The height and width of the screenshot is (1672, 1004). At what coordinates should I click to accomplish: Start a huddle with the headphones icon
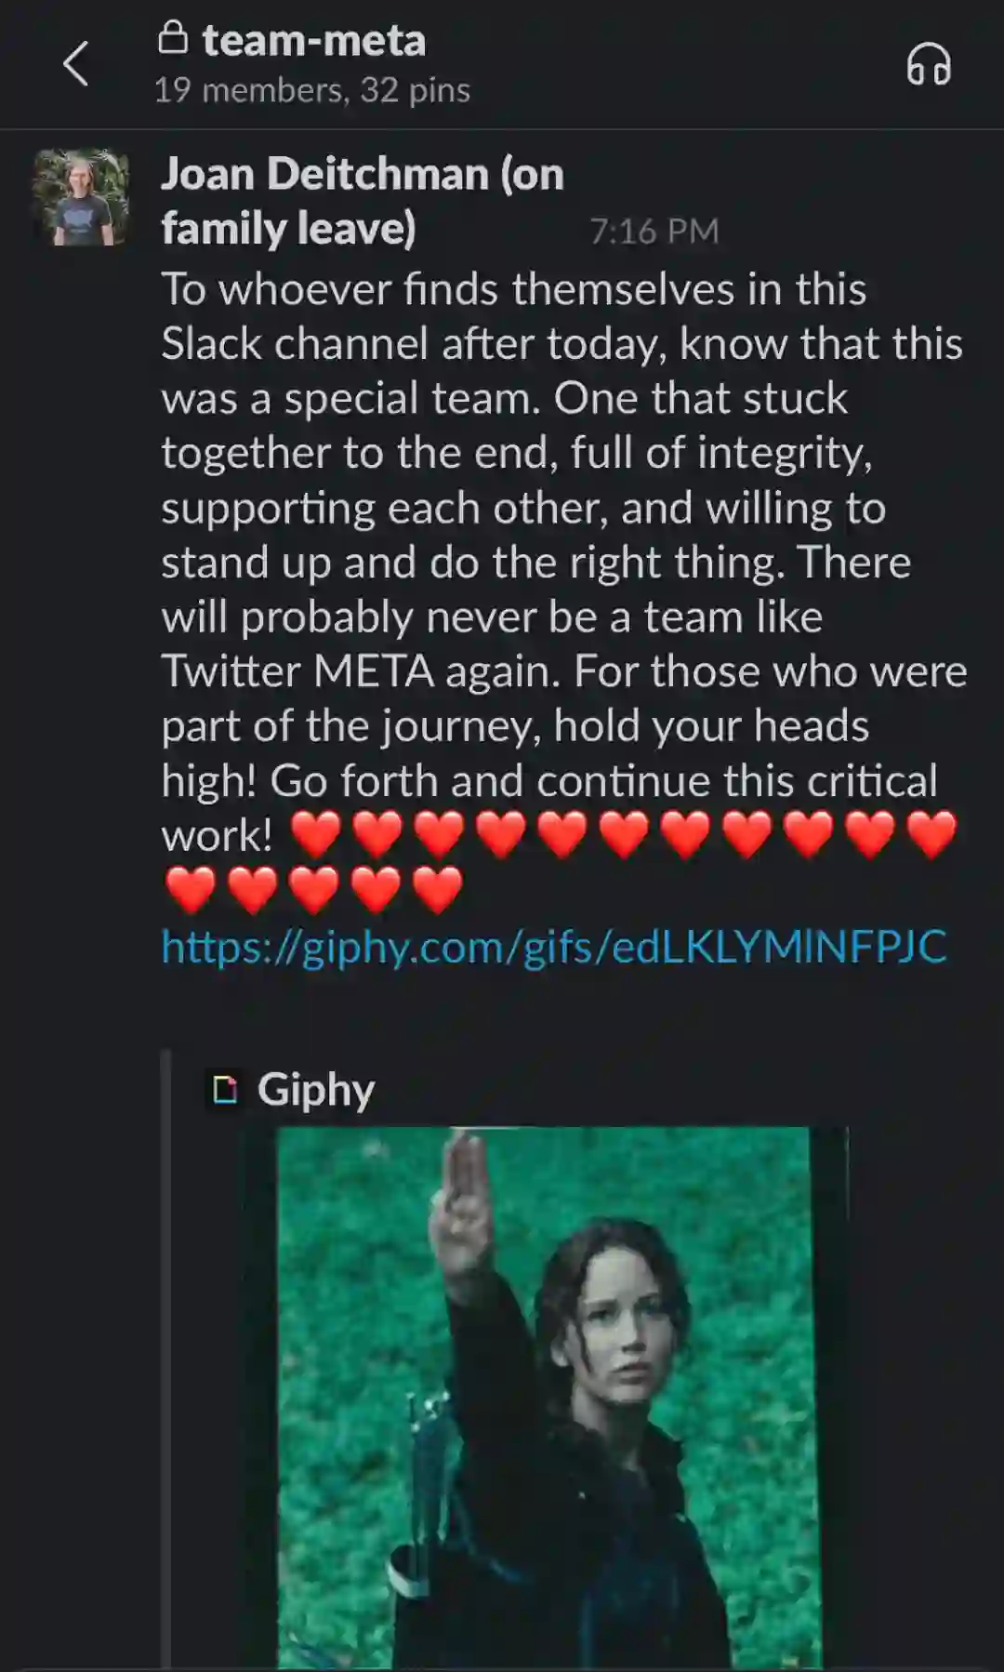[x=928, y=64]
